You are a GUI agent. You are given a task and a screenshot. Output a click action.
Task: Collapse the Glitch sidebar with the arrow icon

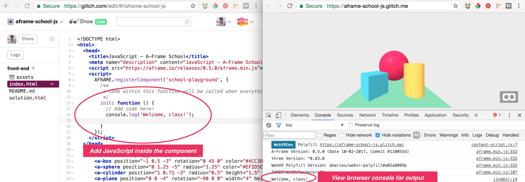pos(51,39)
